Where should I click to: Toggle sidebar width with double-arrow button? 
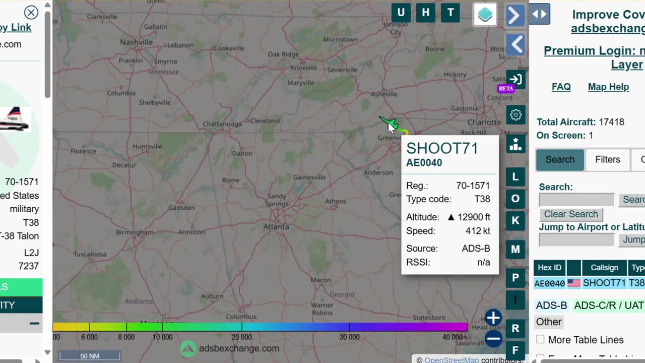coord(539,14)
